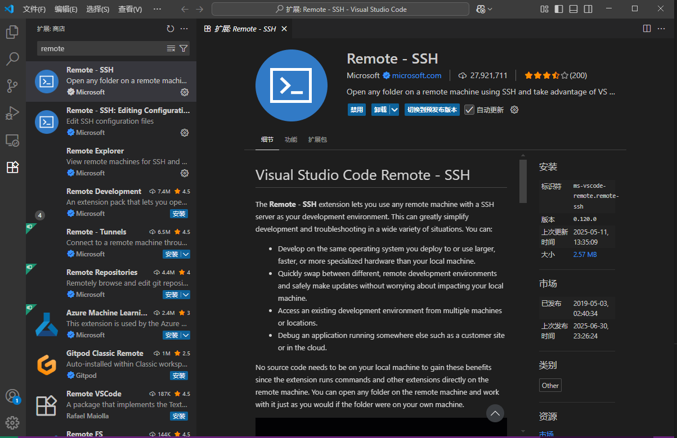Image resolution: width=677 pixels, height=438 pixels.
Task: Click the 切换到预发布版本 button
Action: [x=432, y=110]
